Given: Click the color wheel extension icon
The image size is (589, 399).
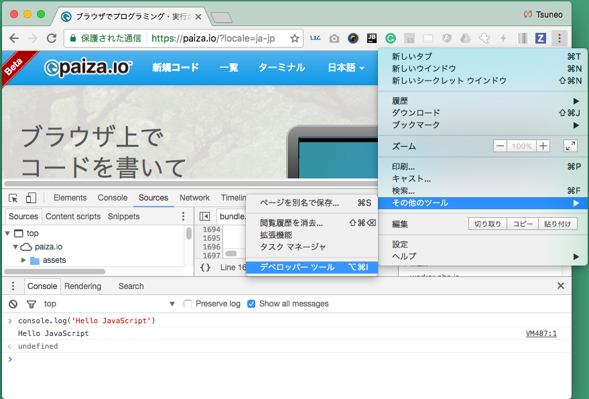Looking at the screenshot, I should click(x=353, y=38).
